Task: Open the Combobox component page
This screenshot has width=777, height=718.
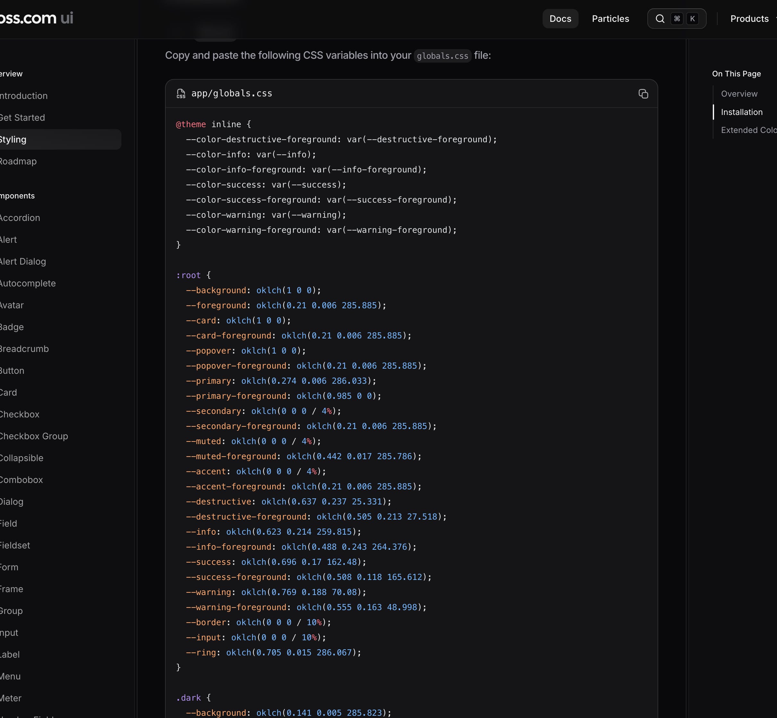Action: tap(22, 479)
